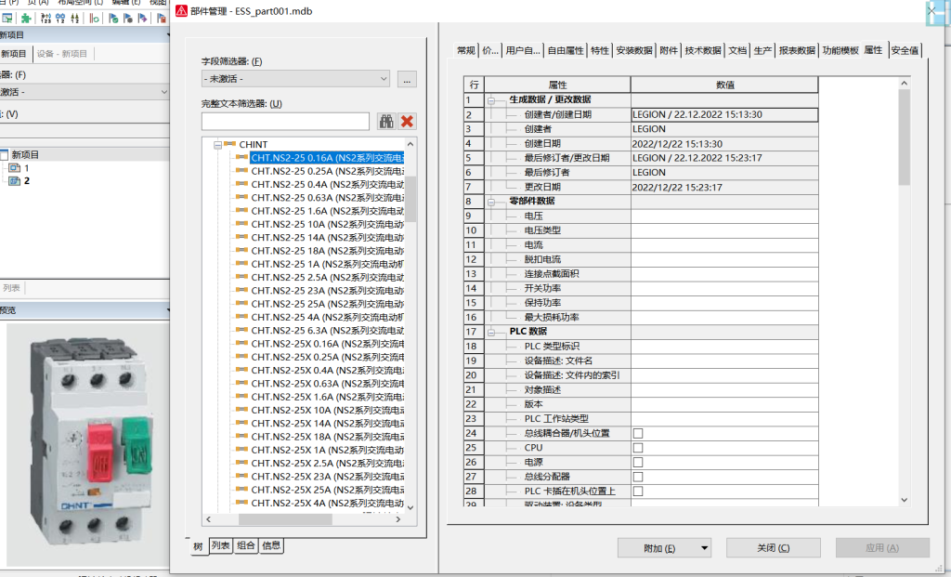The height and width of the screenshot is (577, 951).
Task: Click the red X clear-filter icon
Action: point(407,122)
